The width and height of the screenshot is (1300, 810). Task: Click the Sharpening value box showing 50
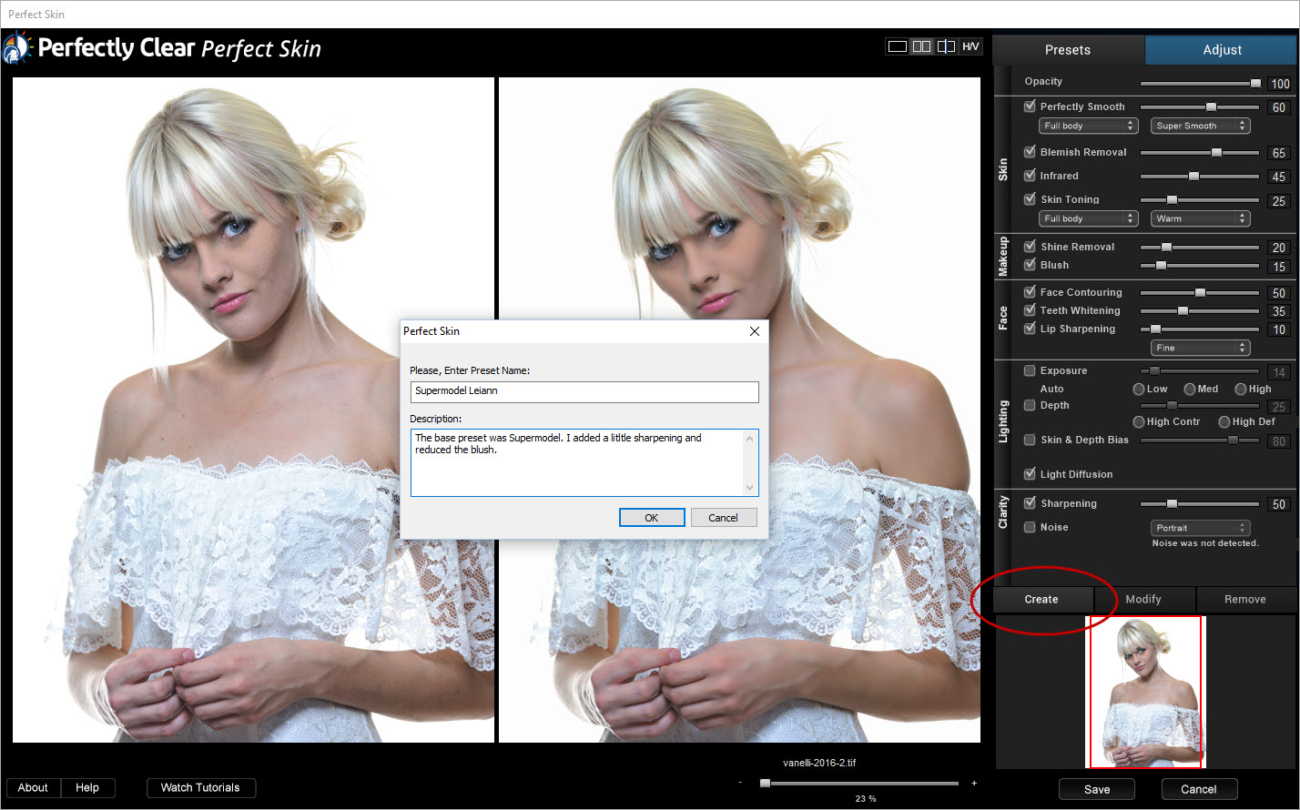(x=1279, y=503)
